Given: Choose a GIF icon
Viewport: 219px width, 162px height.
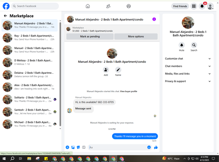Looking at the screenshot, I should pos(84,148).
